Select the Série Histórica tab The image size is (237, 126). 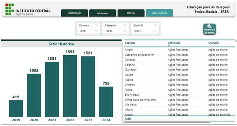click(159, 13)
